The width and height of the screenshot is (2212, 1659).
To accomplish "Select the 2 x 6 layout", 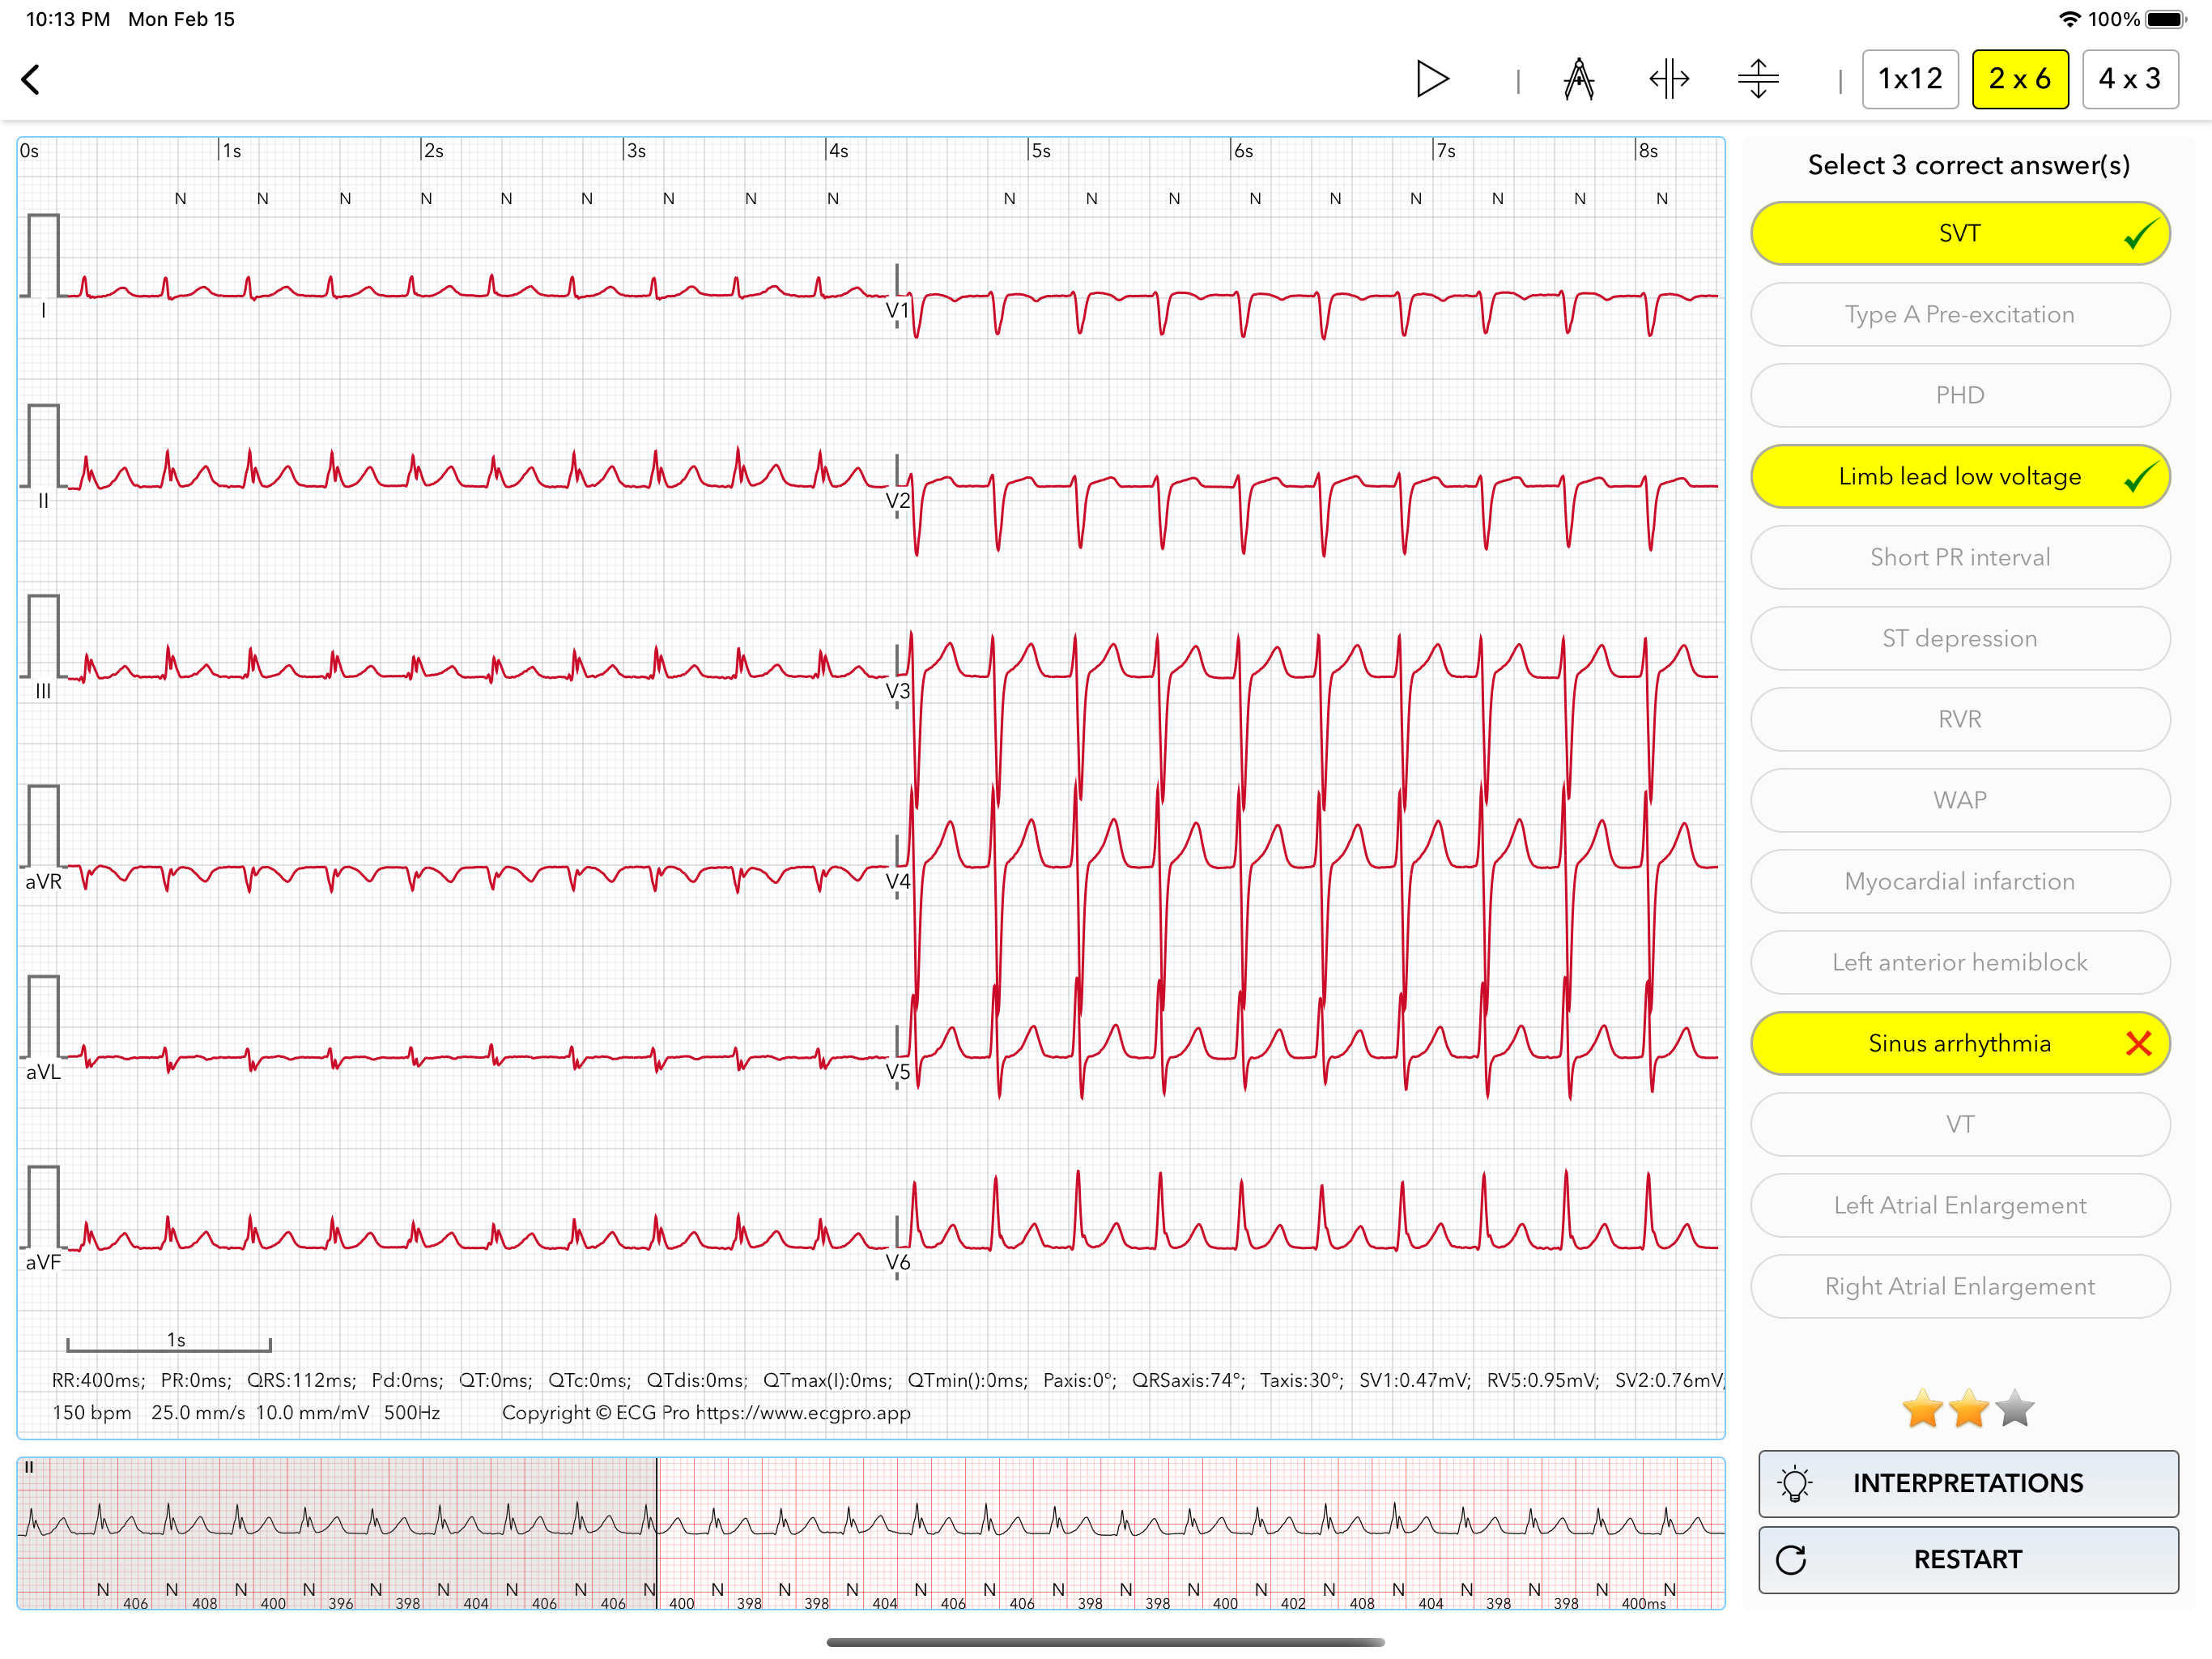I will tap(2019, 79).
